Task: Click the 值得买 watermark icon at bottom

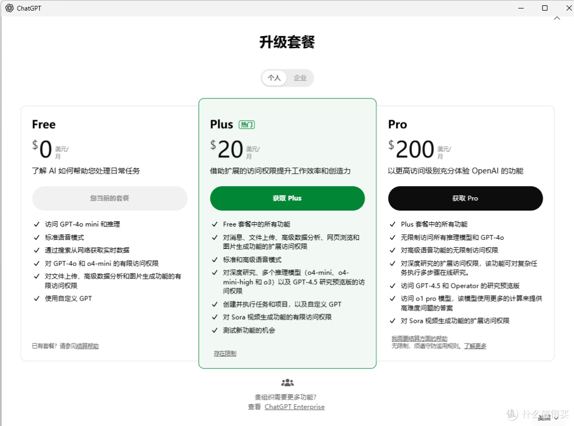Action: (512, 414)
